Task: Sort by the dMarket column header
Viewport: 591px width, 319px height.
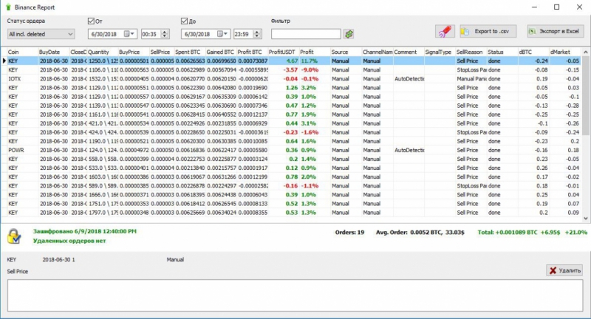Action: (x=564, y=52)
